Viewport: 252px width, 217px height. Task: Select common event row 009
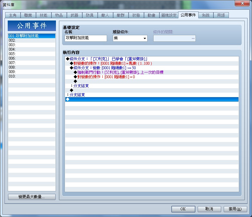tap(32, 72)
